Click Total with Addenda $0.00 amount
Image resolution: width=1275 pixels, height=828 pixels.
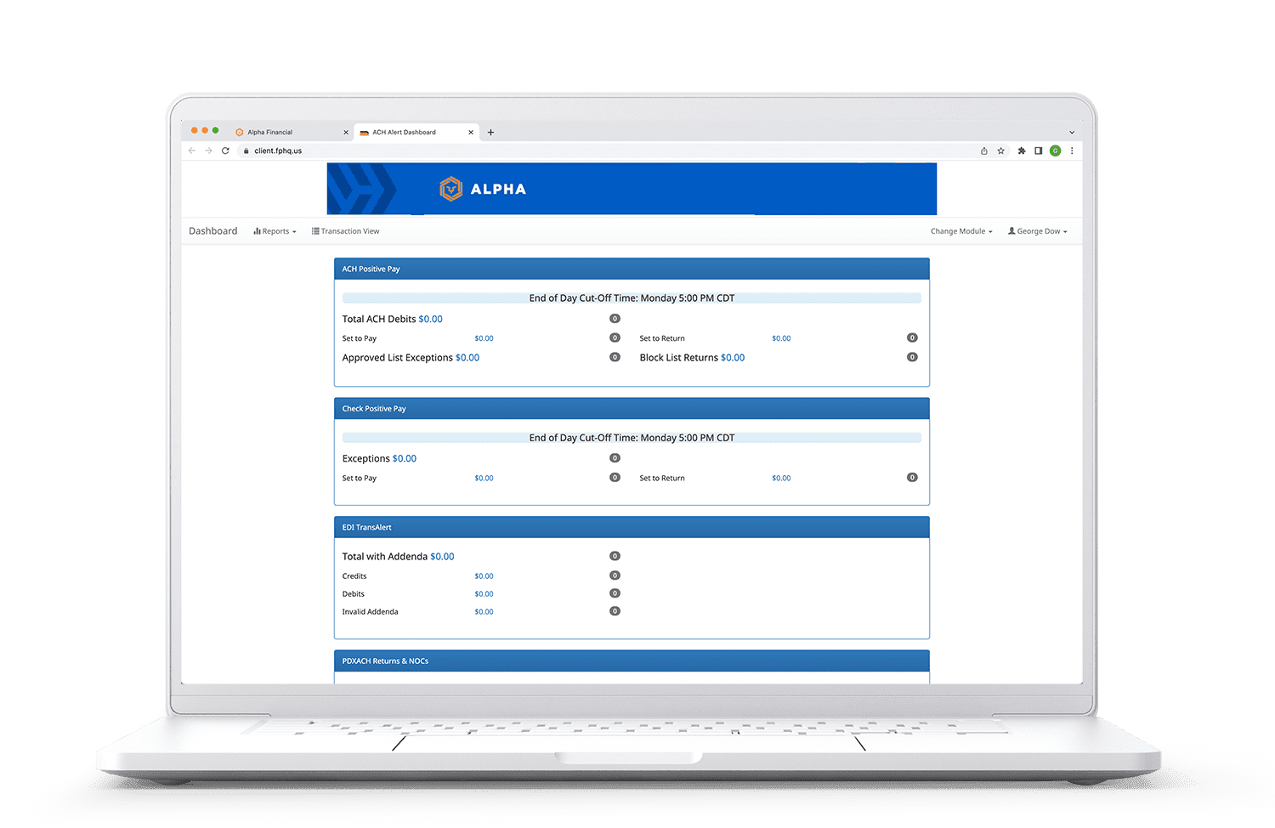click(442, 557)
